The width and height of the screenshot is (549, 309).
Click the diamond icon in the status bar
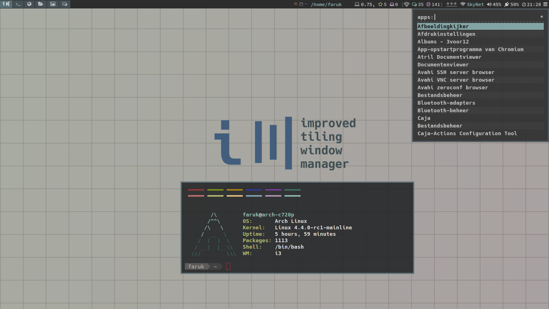407,4
